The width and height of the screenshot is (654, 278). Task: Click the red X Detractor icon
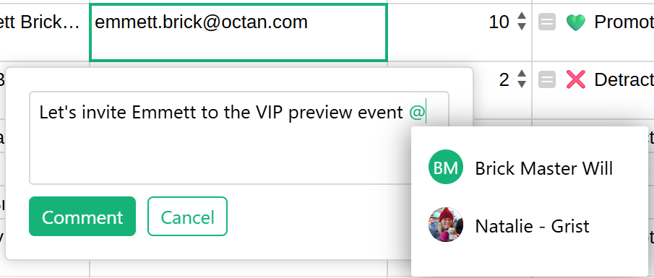[x=575, y=79]
